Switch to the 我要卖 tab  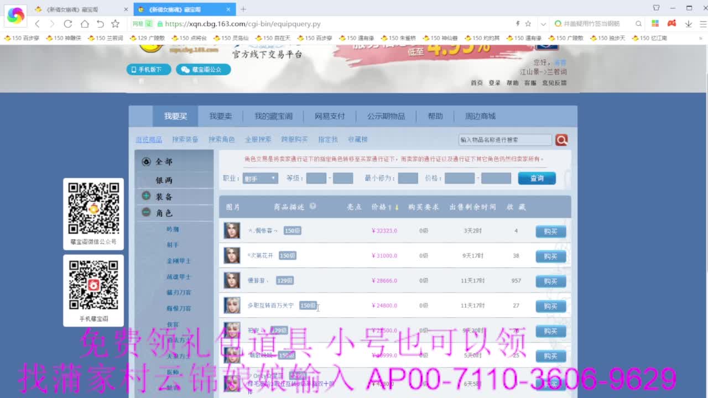(x=221, y=116)
